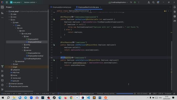Open the Git tool window icon
This screenshot has height=100, width=177.
coord(2,89)
